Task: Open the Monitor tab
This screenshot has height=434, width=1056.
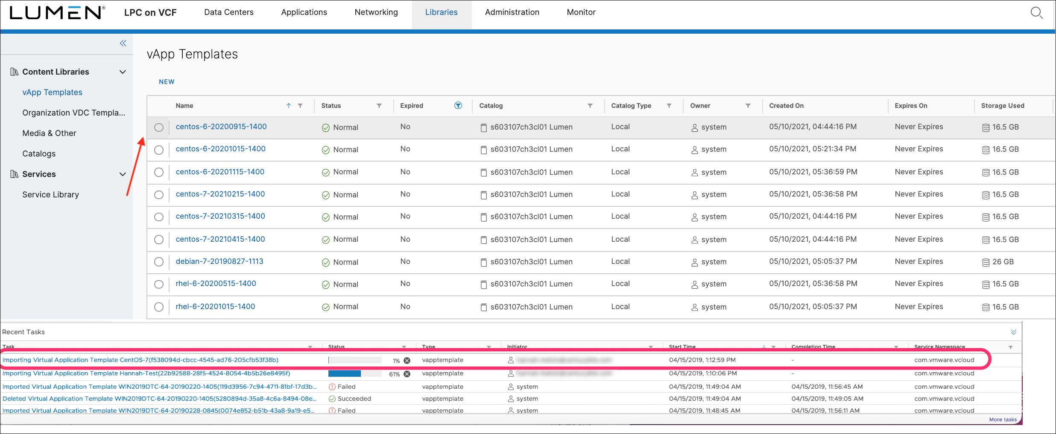Action: [x=581, y=12]
